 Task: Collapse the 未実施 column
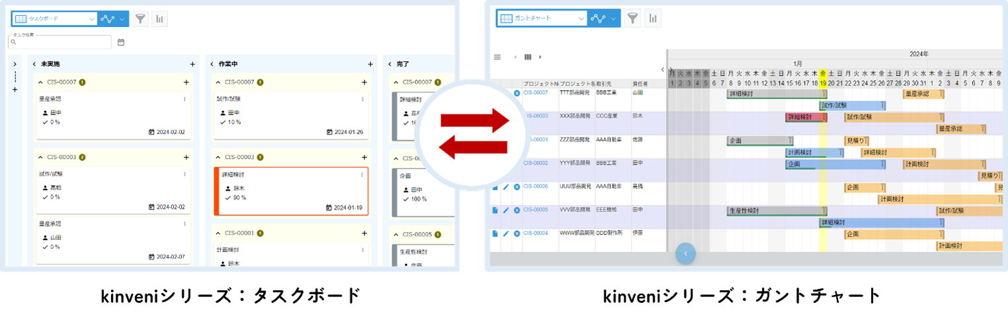click(x=34, y=64)
